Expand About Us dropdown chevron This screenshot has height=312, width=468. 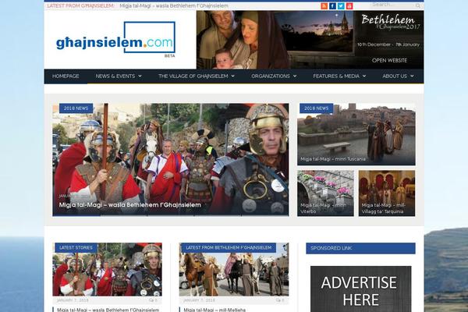click(x=412, y=76)
